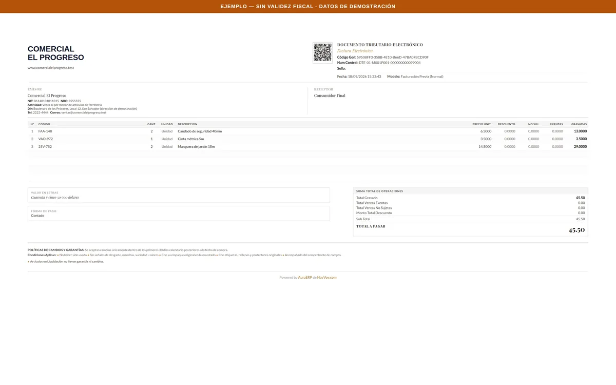Image resolution: width=616 pixels, height=385 pixels.
Task: Open the www.comercialelprogreso.test website link
Action: (51, 68)
